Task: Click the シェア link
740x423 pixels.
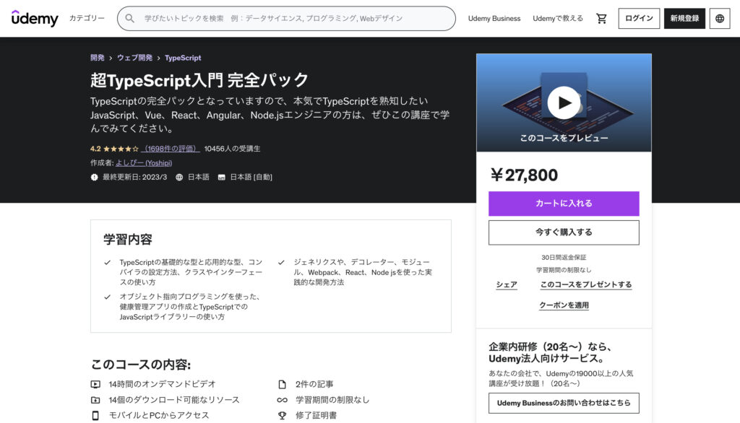Action: [x=507, y=284]
